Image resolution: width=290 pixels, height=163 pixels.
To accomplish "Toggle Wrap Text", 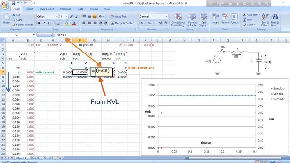I will (119, 17).
